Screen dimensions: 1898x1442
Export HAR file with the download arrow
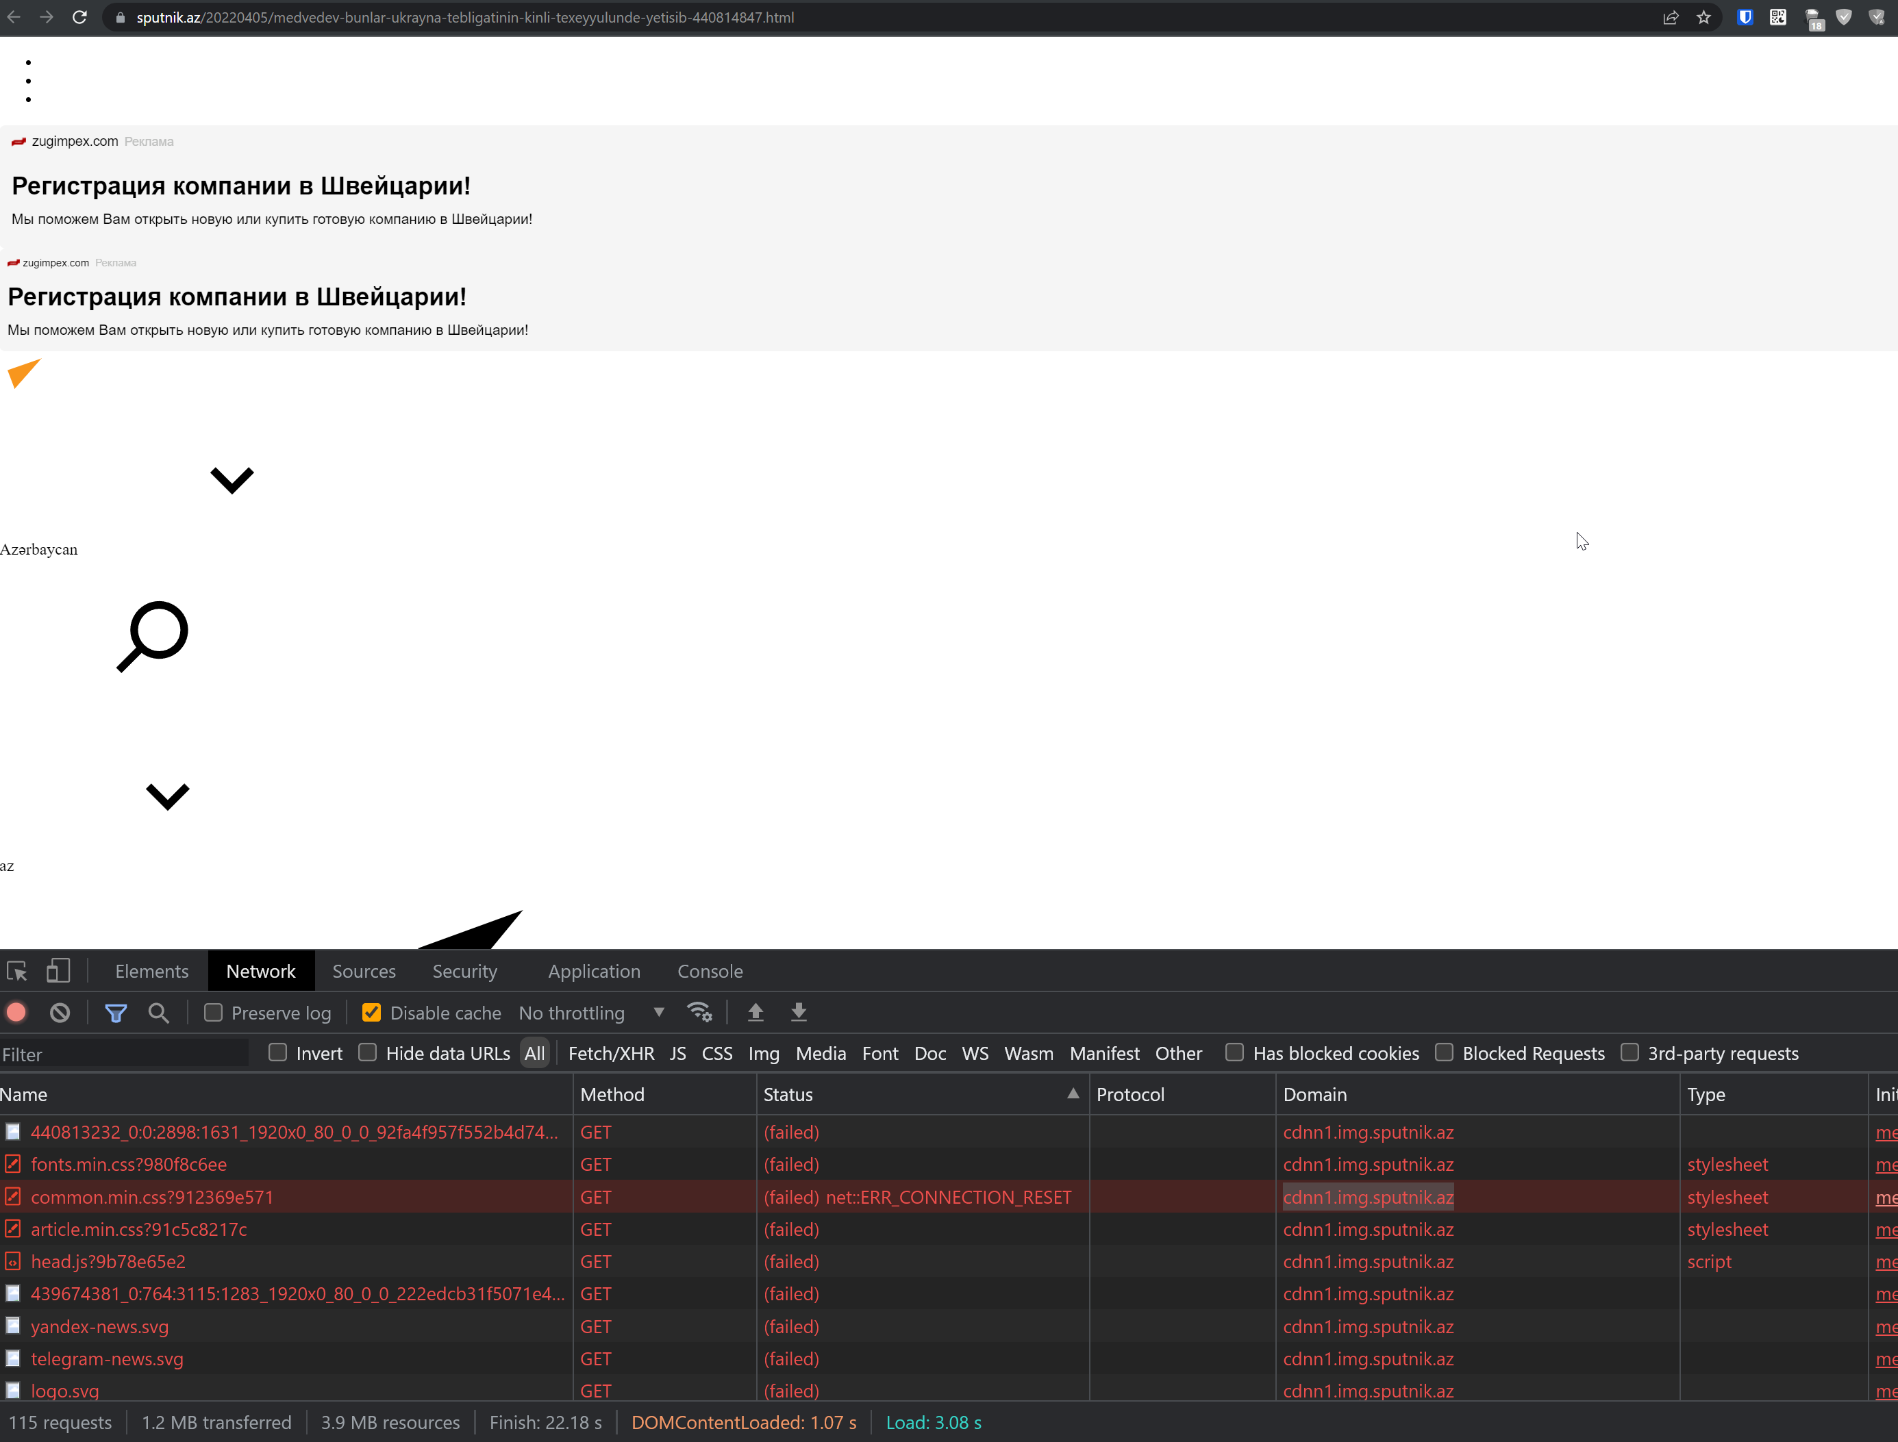click(799, 1013)
